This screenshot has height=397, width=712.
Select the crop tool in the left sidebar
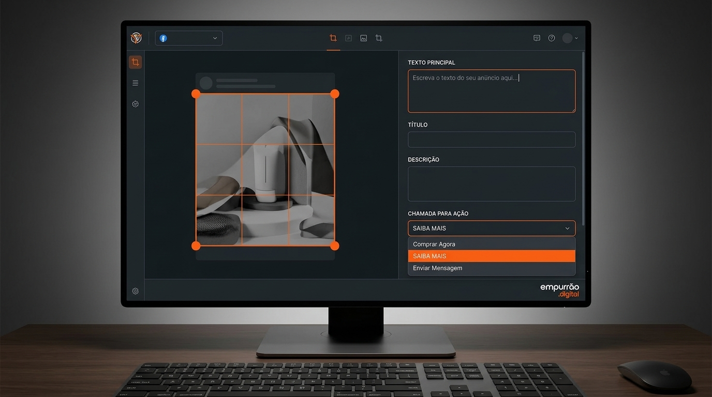(135, 62)
